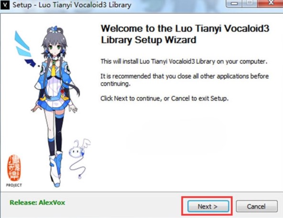Viewport: 283px width, 218px height.
Task: Click the Next button to continue setup
Action: coord(208,206)
